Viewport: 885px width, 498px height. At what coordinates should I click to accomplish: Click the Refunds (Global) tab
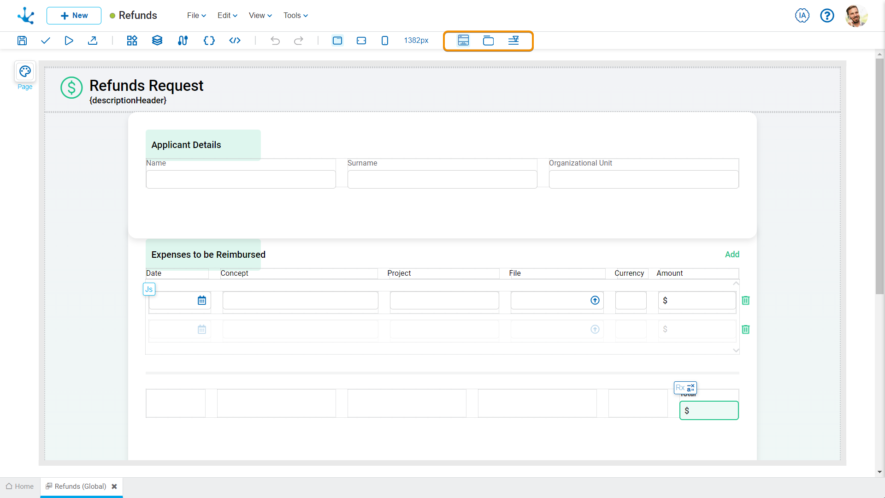[x=80, y=486]
